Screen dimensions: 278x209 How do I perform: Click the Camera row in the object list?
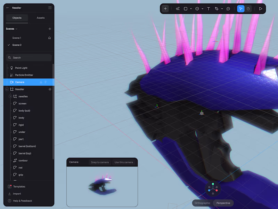pos(29,82)
